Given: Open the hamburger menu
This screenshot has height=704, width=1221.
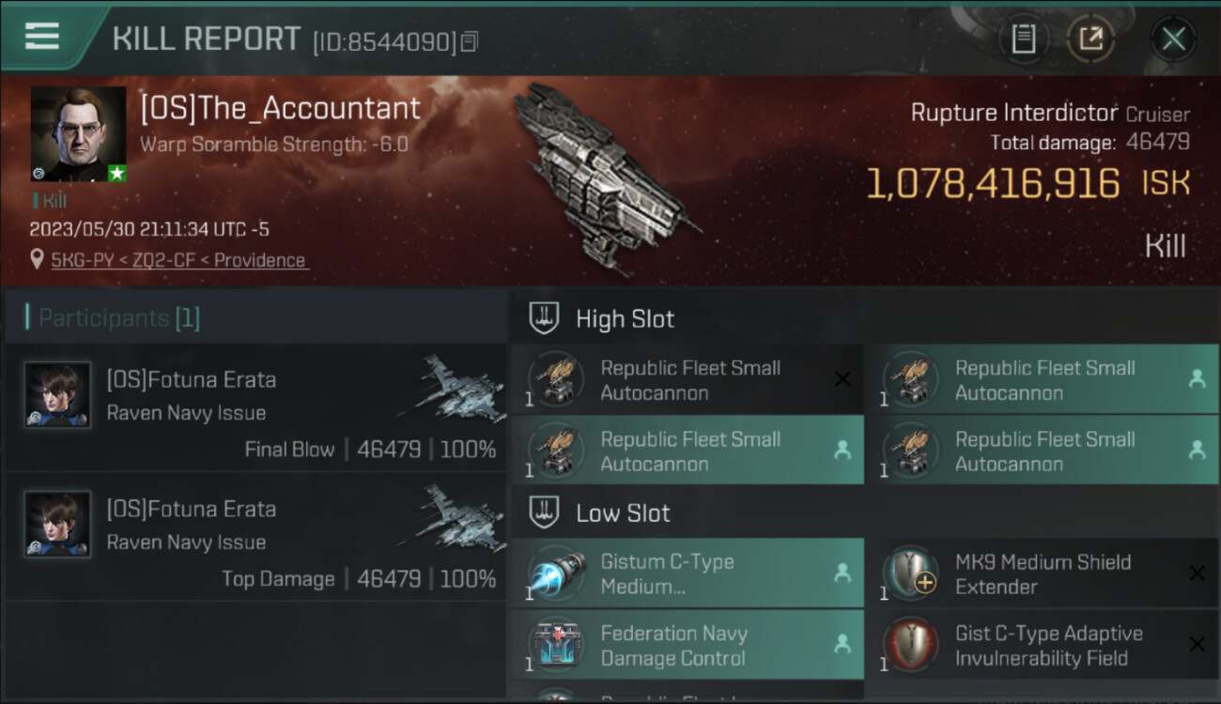Looking at the screenshot, I should coord(42,36).
